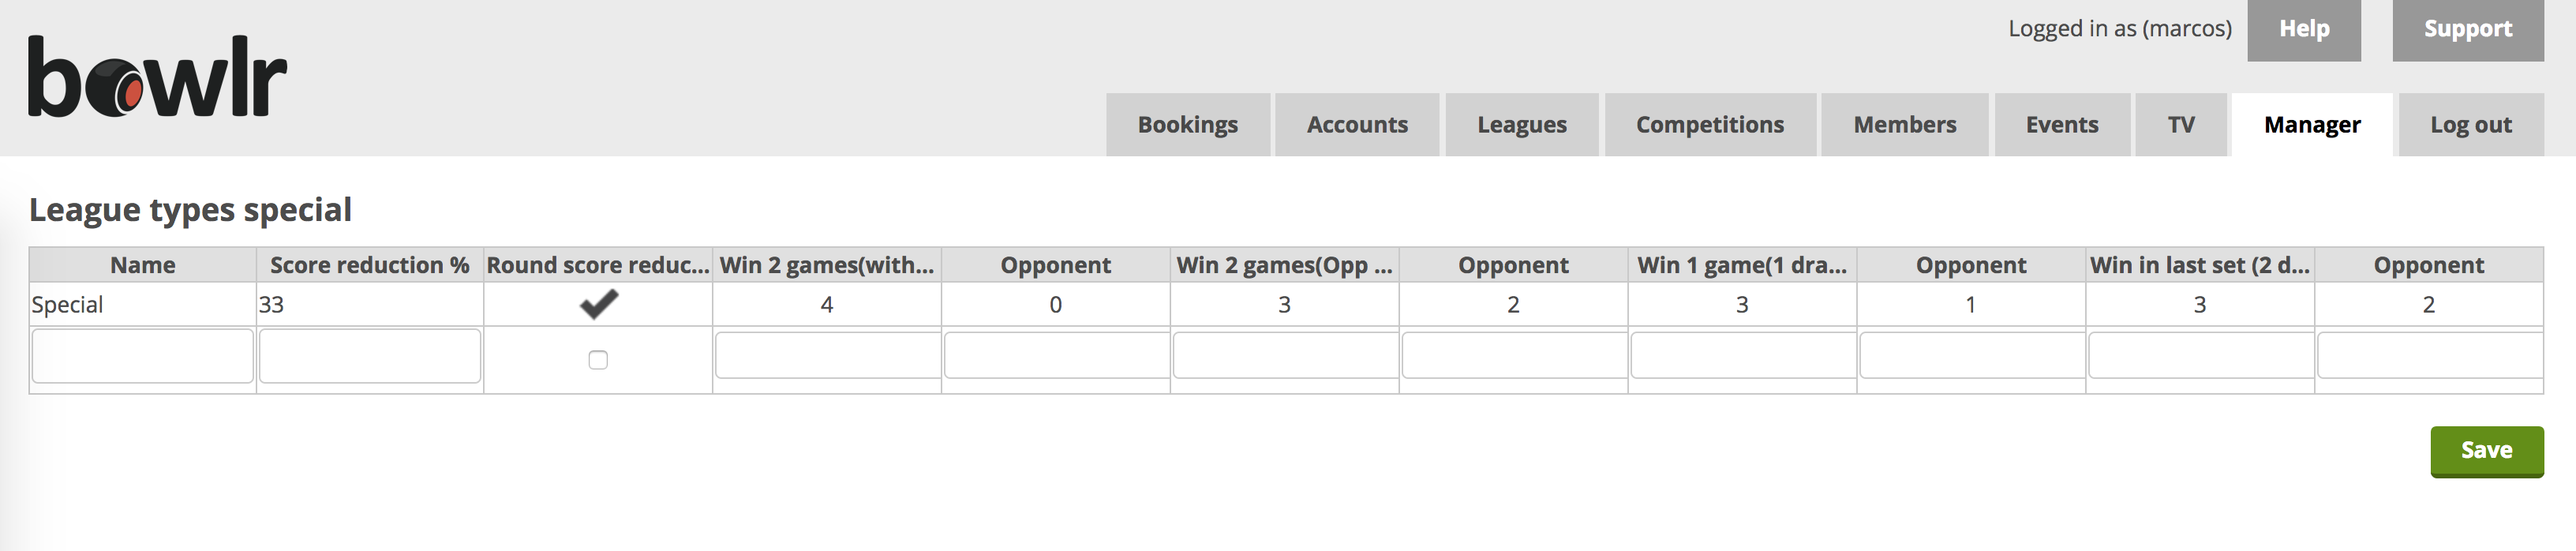Image resolution: width=2576 pixels, height=551 pixels.
Task: Click the green Save button
Action: click(x=2486, y=450)
